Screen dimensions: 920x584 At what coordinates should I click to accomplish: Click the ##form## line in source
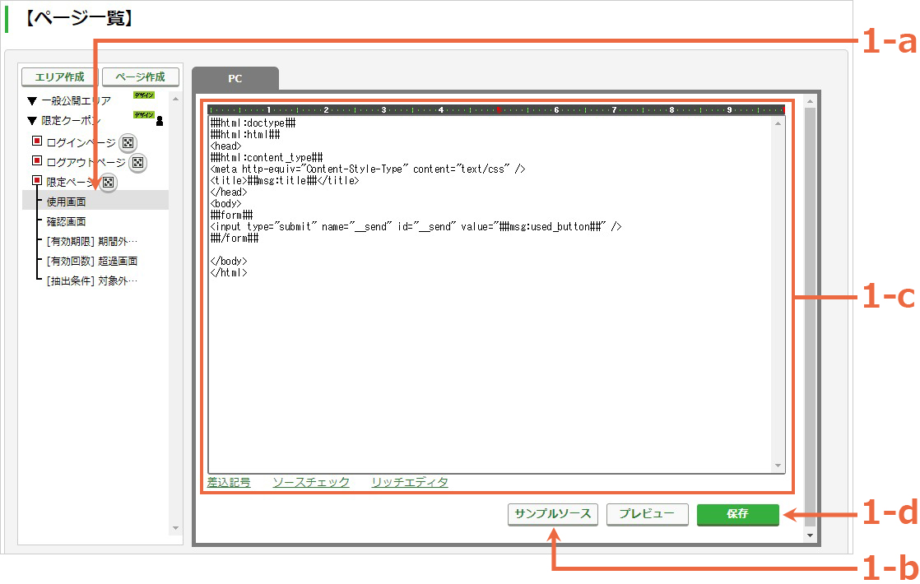coord(232,216)
